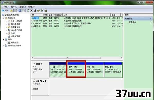Open the 查看(V) menu
Image resolution: width=154 pixels, height=100 pixels.
pos(23,7)
